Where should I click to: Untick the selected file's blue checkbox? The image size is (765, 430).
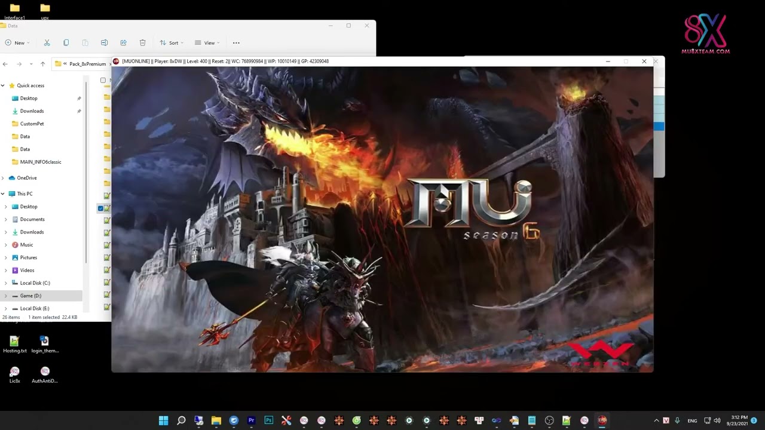pyautogui.click(x=100, y=208)
